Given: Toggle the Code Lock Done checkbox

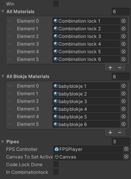Looking at the screenshot, I should click(x=56, y=164).
